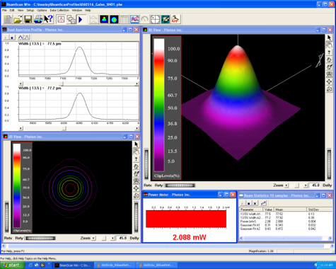Image resolution: width=336 pixels, height=269 pixels.
Task: Open the Help menu
Action: click(x=88, y=11)
